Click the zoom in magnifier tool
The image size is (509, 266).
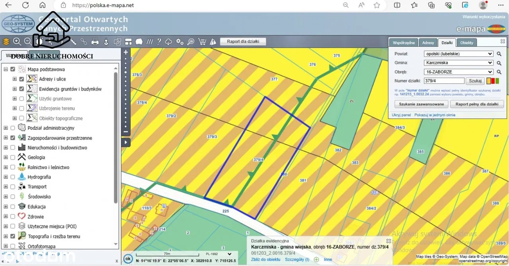17,42
